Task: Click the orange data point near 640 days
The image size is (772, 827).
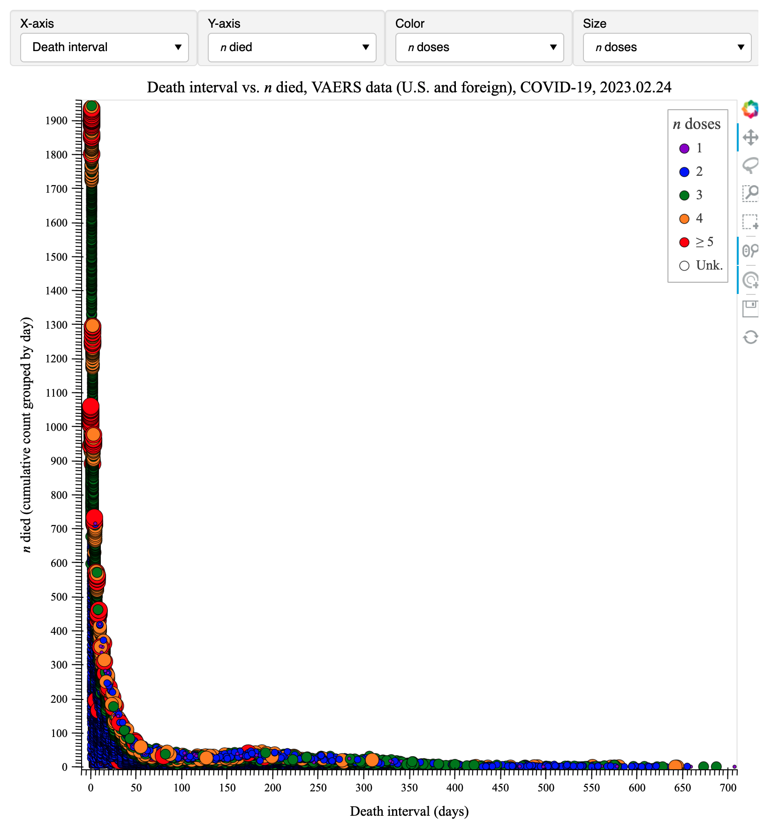Action: (x=675, y=767)
